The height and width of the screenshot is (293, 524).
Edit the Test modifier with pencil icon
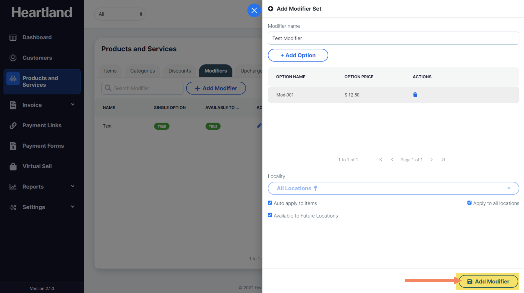(x=259, y=126)
